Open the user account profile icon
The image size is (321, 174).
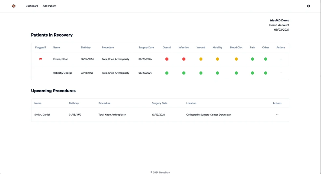[x=308, y=6]
